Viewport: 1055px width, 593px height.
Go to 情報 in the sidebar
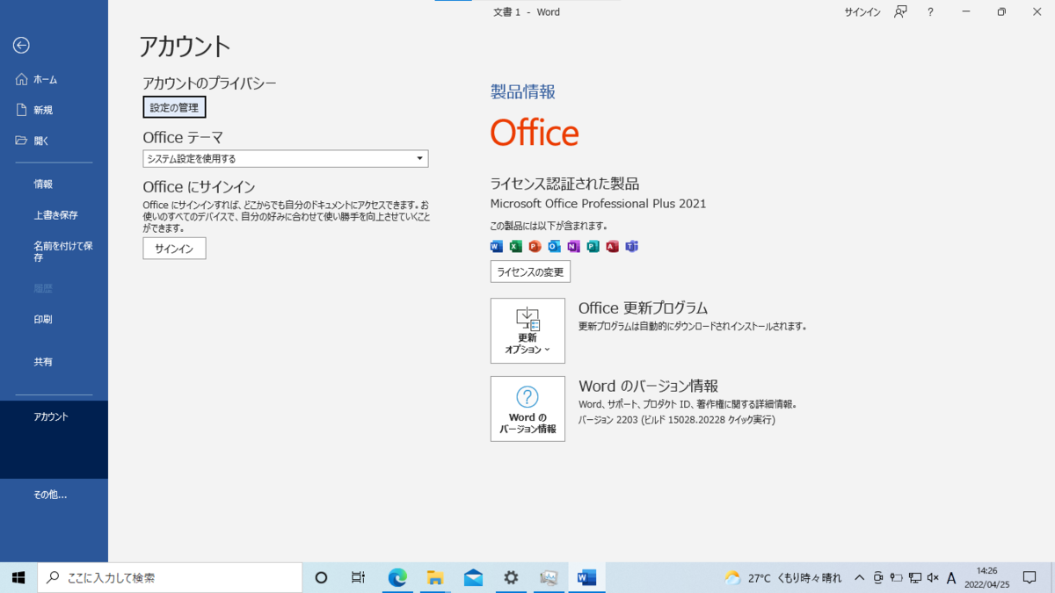tap(54, 184)
